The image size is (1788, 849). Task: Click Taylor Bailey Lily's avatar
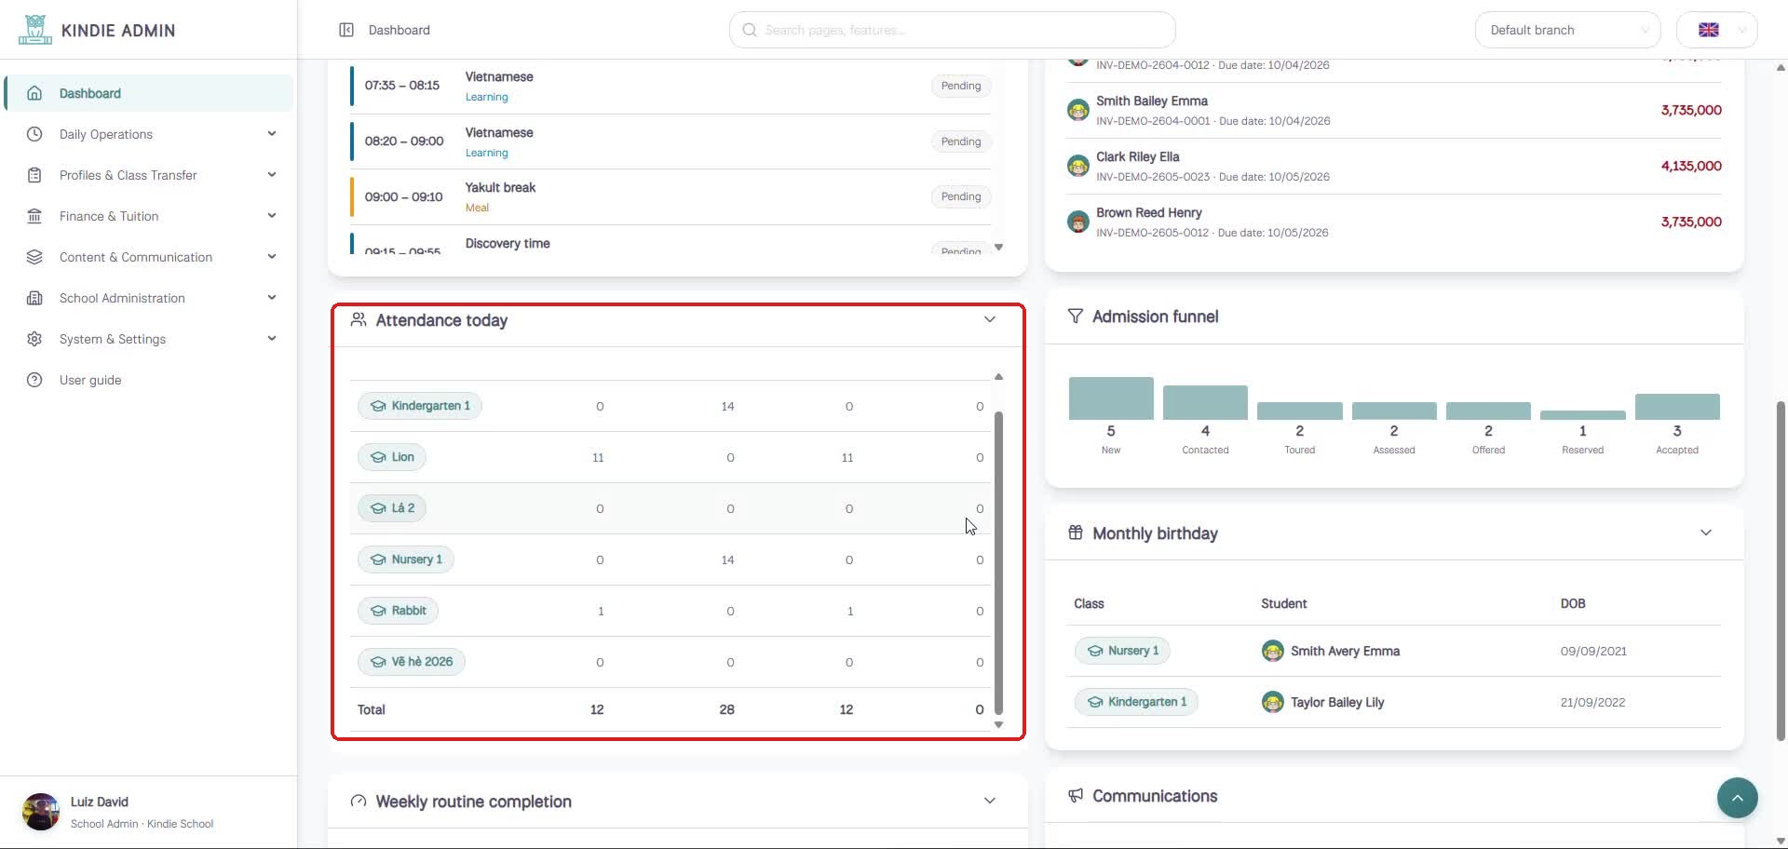pyautogui.click(x=1272, y=702)
